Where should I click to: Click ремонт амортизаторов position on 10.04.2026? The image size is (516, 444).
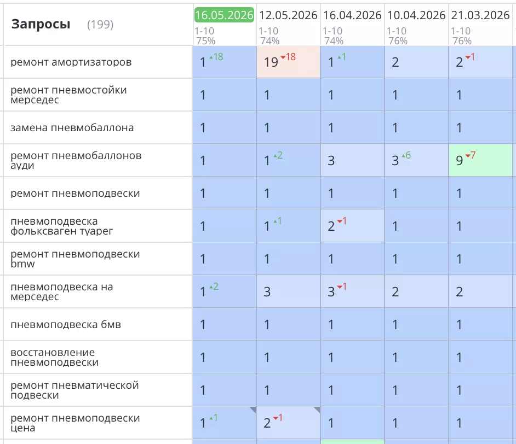point(416,62)
